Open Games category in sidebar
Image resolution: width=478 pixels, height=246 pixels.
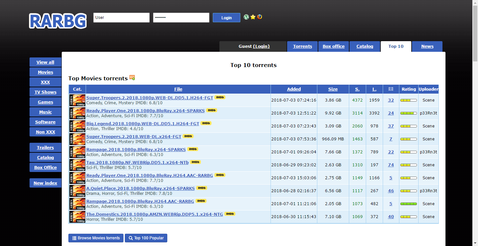45,102
